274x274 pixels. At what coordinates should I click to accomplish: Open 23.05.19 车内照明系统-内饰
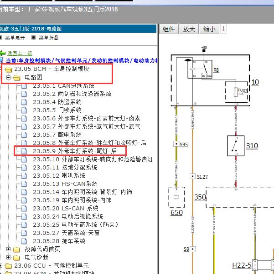(x=72, y=200)
